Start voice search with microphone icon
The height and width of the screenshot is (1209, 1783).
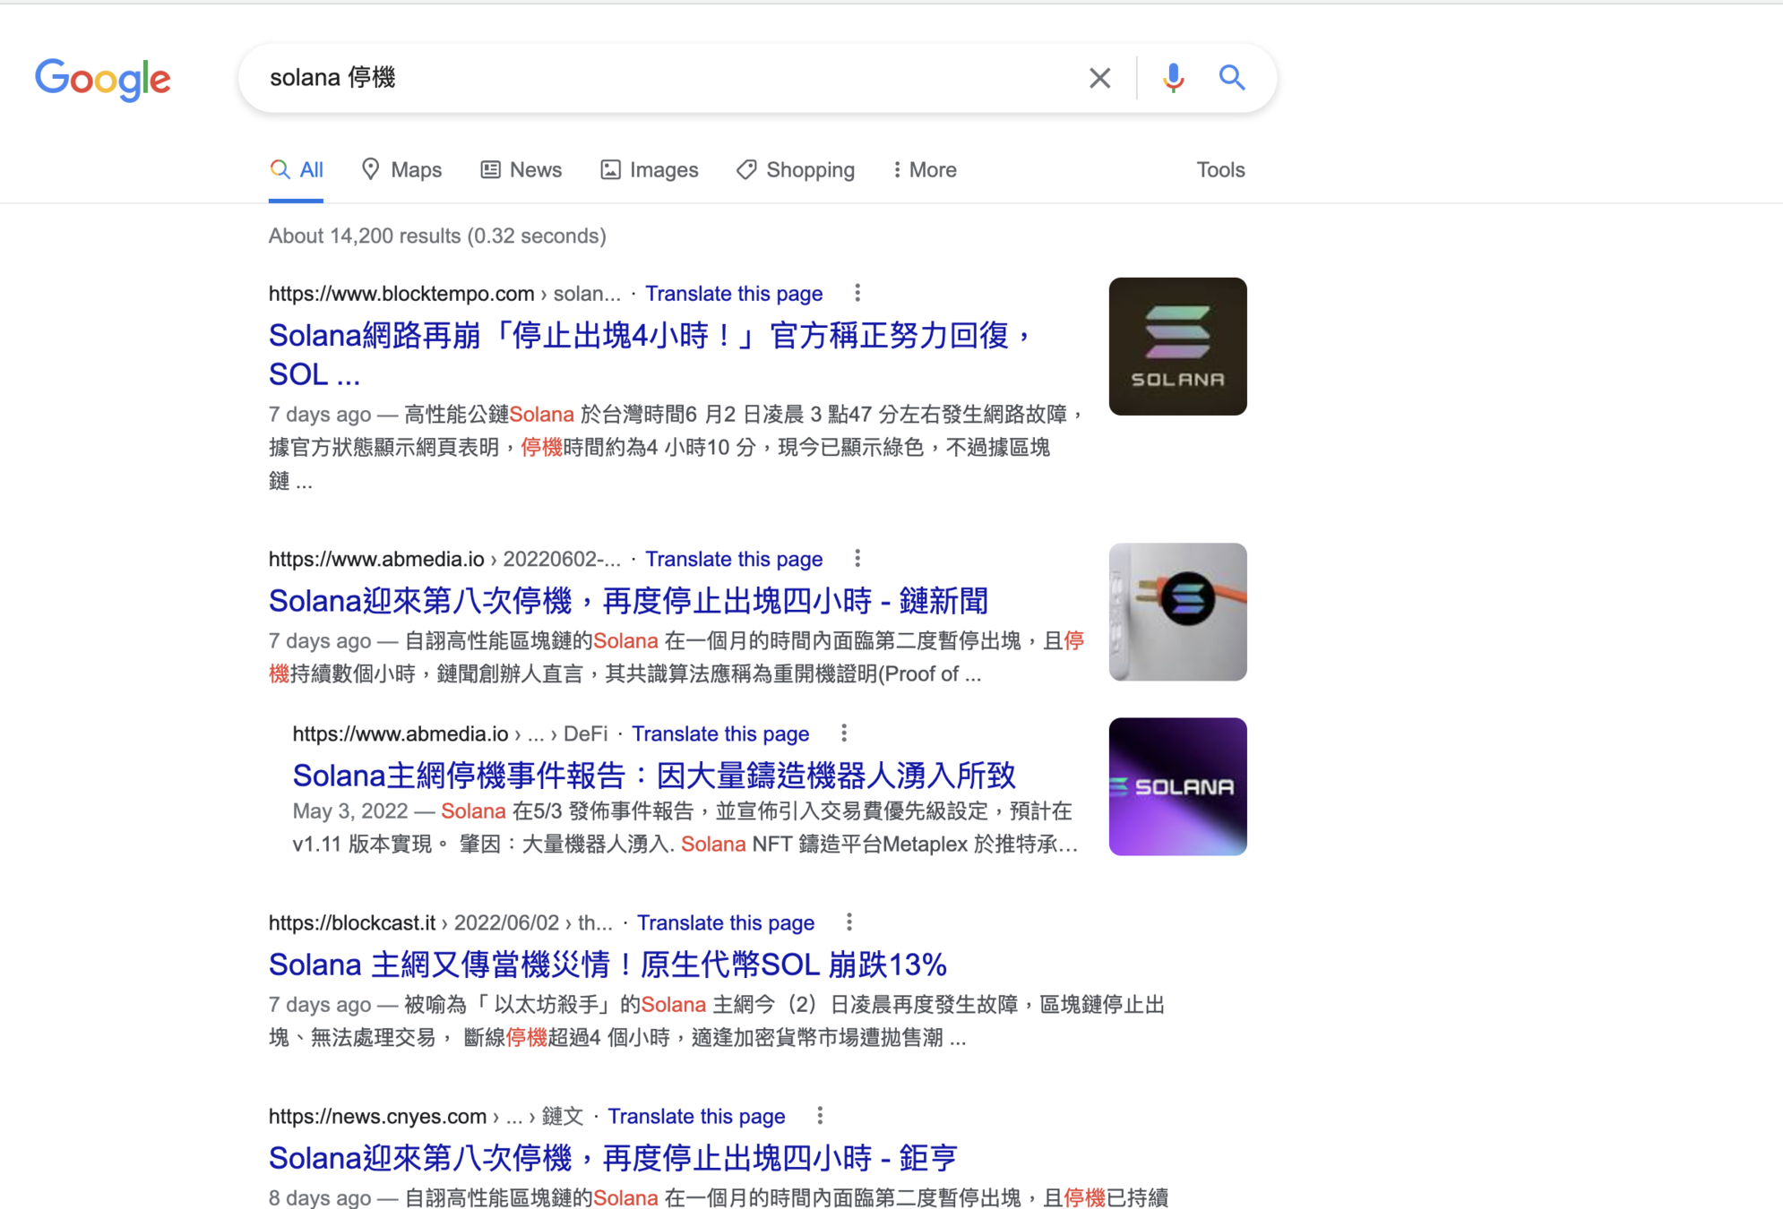(1173, 78)
